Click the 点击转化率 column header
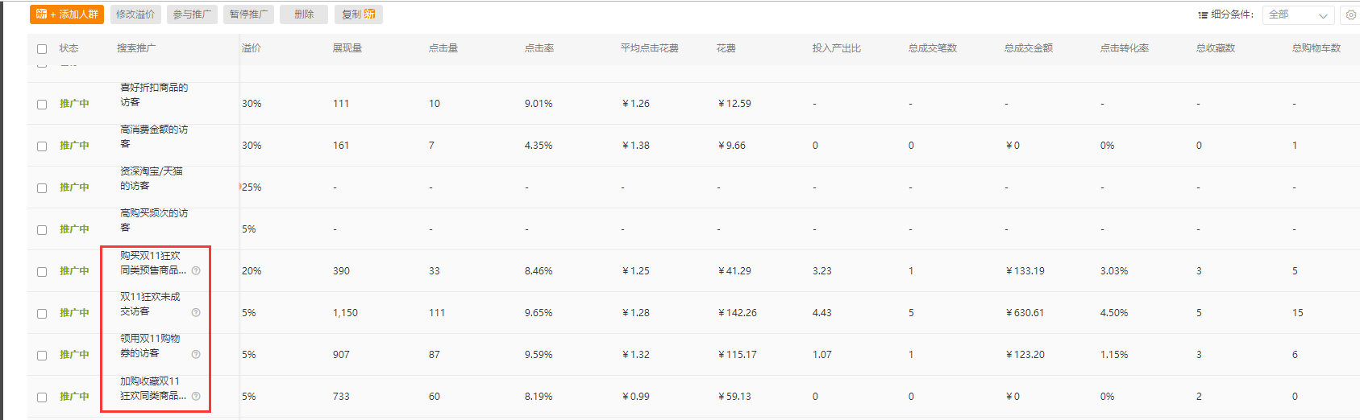The image size is (1360, 420). 1125,48
